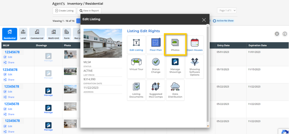Image resolution: width=289 pixels, height=134 pixels.
Task: Click the Data Distribution icon
Action: tap(175, 90)
